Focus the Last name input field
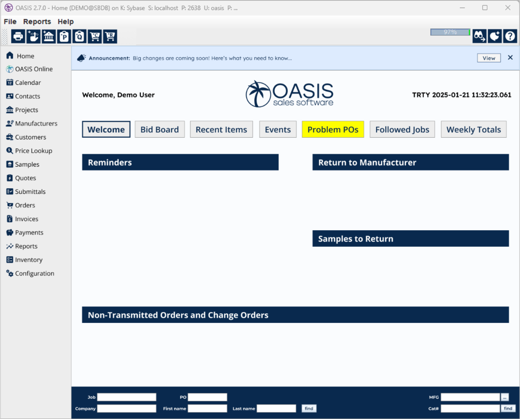 point(276,409)
